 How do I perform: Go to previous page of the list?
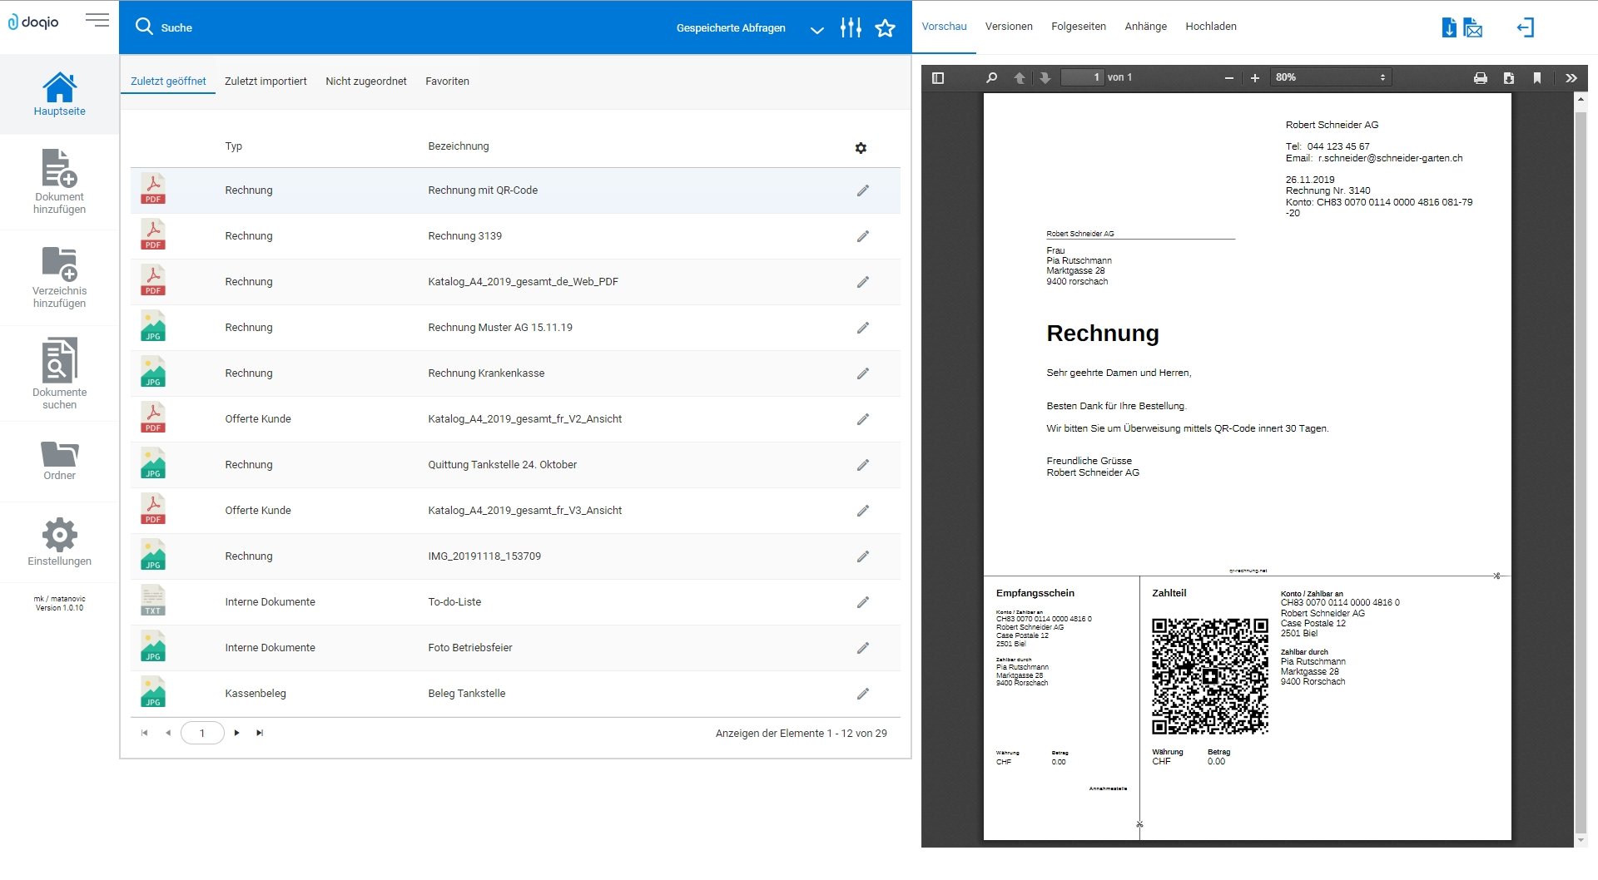click(x=168, y=733)
